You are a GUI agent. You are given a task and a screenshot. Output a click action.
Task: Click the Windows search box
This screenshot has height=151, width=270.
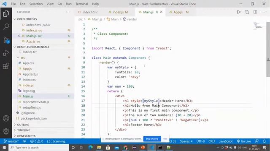click(x=38, y=147)
